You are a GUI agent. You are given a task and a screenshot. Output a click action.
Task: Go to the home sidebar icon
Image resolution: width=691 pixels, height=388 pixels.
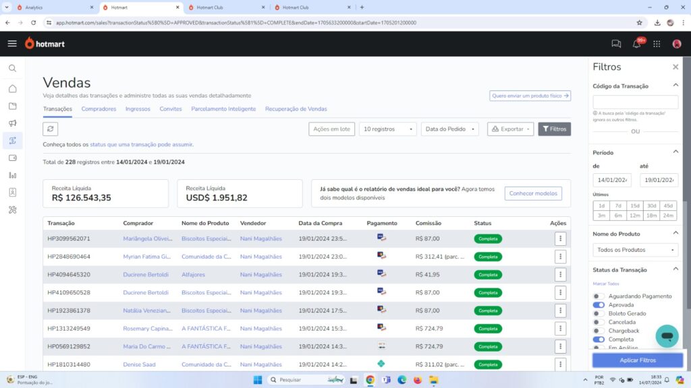(12, 89)
